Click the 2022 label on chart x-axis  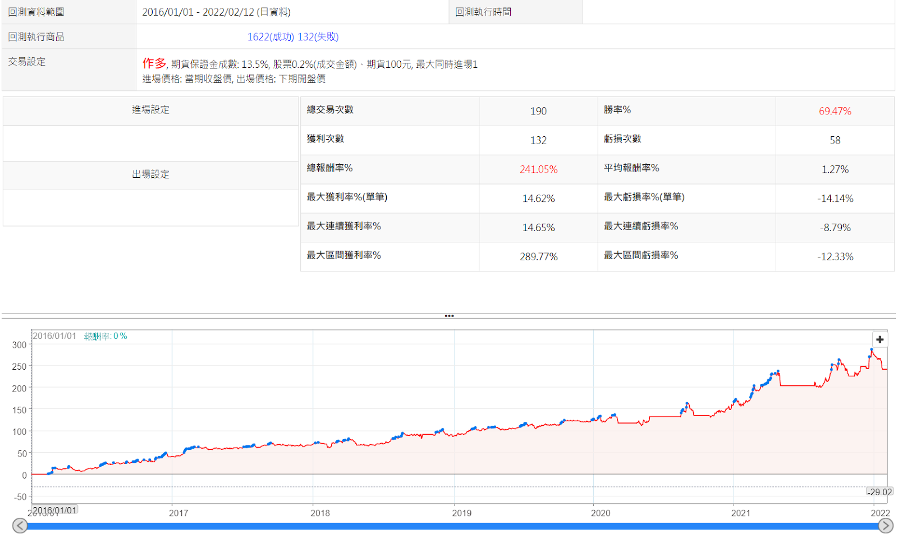[880, 513]
